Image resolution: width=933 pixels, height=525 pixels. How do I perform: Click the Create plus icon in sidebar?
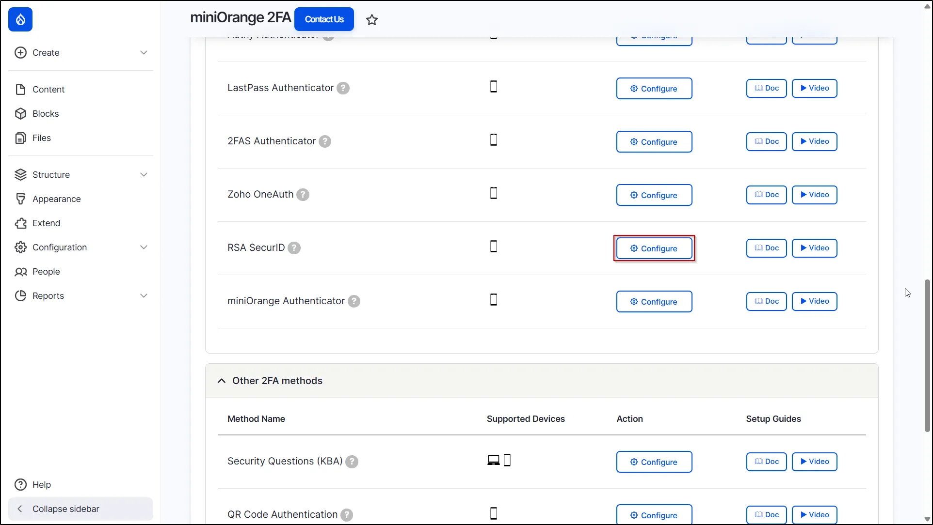20,52
